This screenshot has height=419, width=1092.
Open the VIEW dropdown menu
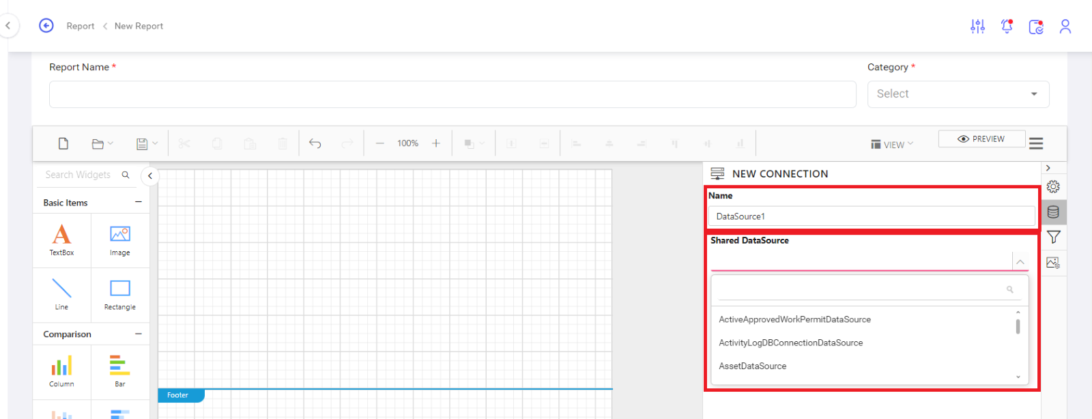pos(892,145)
